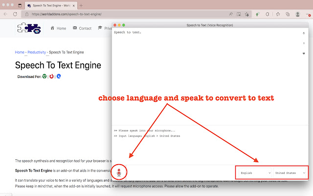Close the Speech To Text Engine tab

[x=74, y=5]
